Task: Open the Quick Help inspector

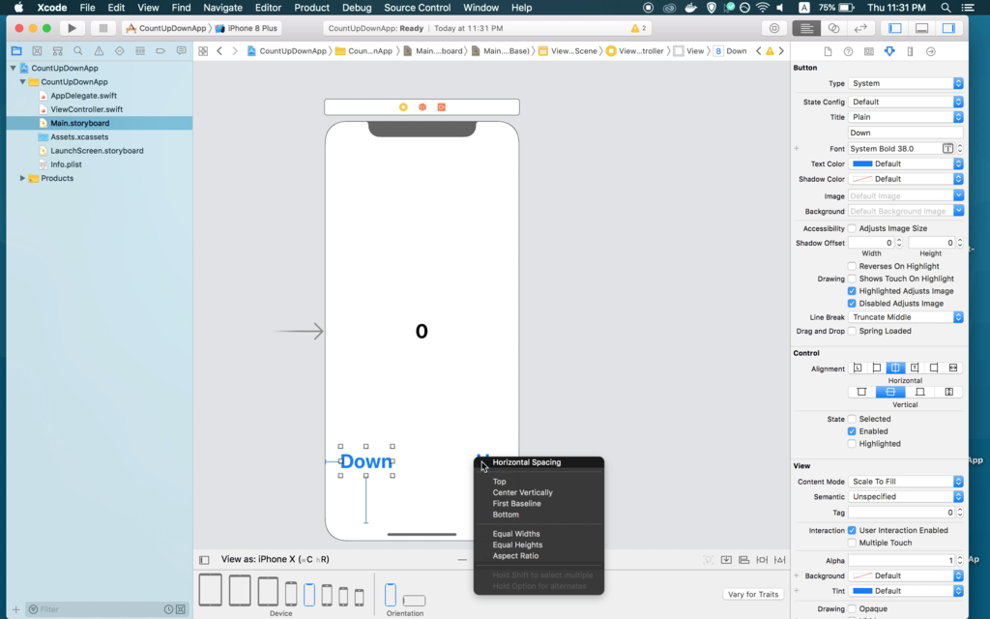Action: coord(848,52)
